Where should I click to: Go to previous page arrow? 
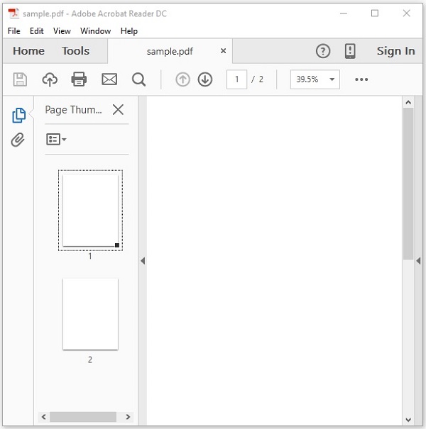[182, 79]
